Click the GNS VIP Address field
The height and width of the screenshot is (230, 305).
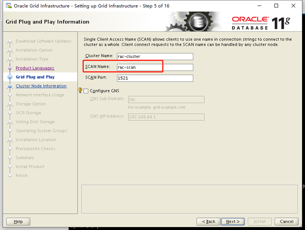click(166, 117)
